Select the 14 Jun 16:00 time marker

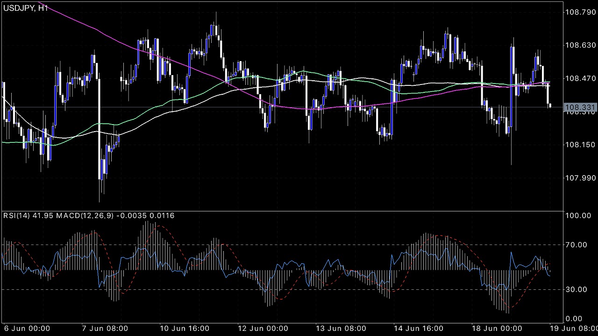coord(419,329)
